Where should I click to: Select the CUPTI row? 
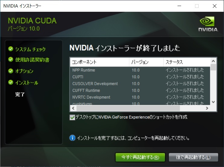(140, 77)
